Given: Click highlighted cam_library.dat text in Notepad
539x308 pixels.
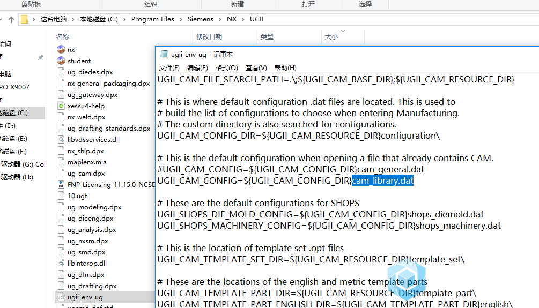Looking at the screenshot, I should [382, 181].
